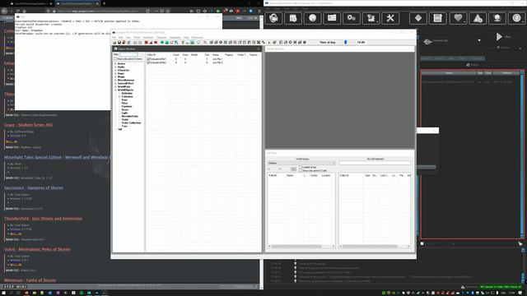This screenshot has width=527, height=296.
Task: Collapse the WorldObjects tree node
Action: pos(115,90)
